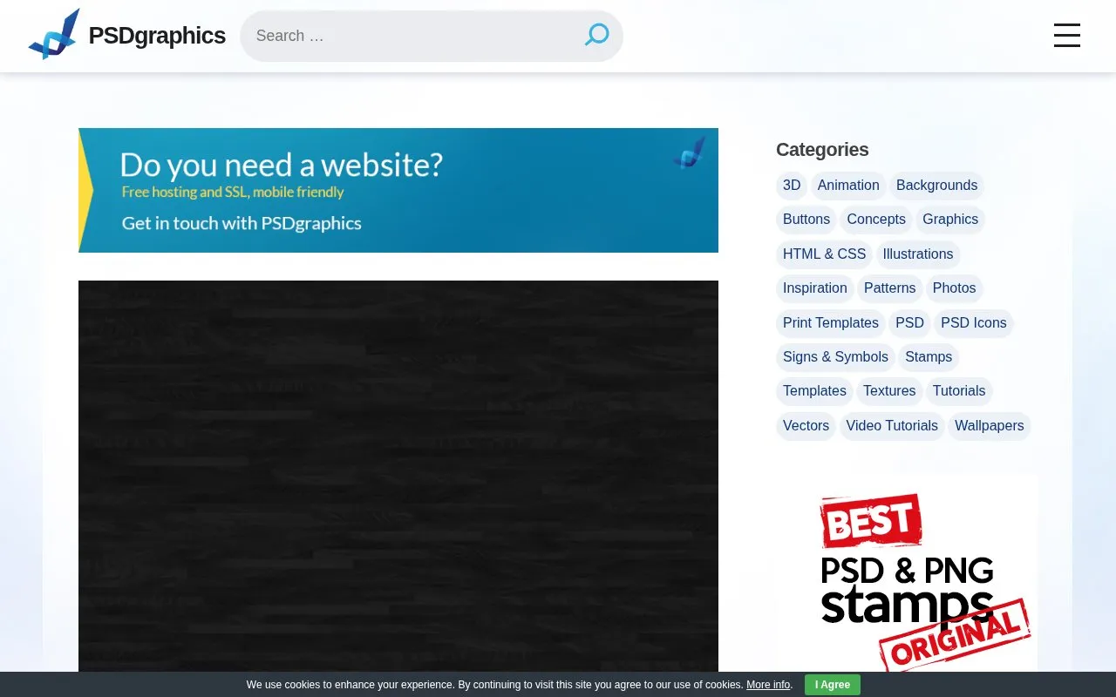Select the PSD category tag
The height and width of the screenshot is (697, 1116).
[909, 323]
